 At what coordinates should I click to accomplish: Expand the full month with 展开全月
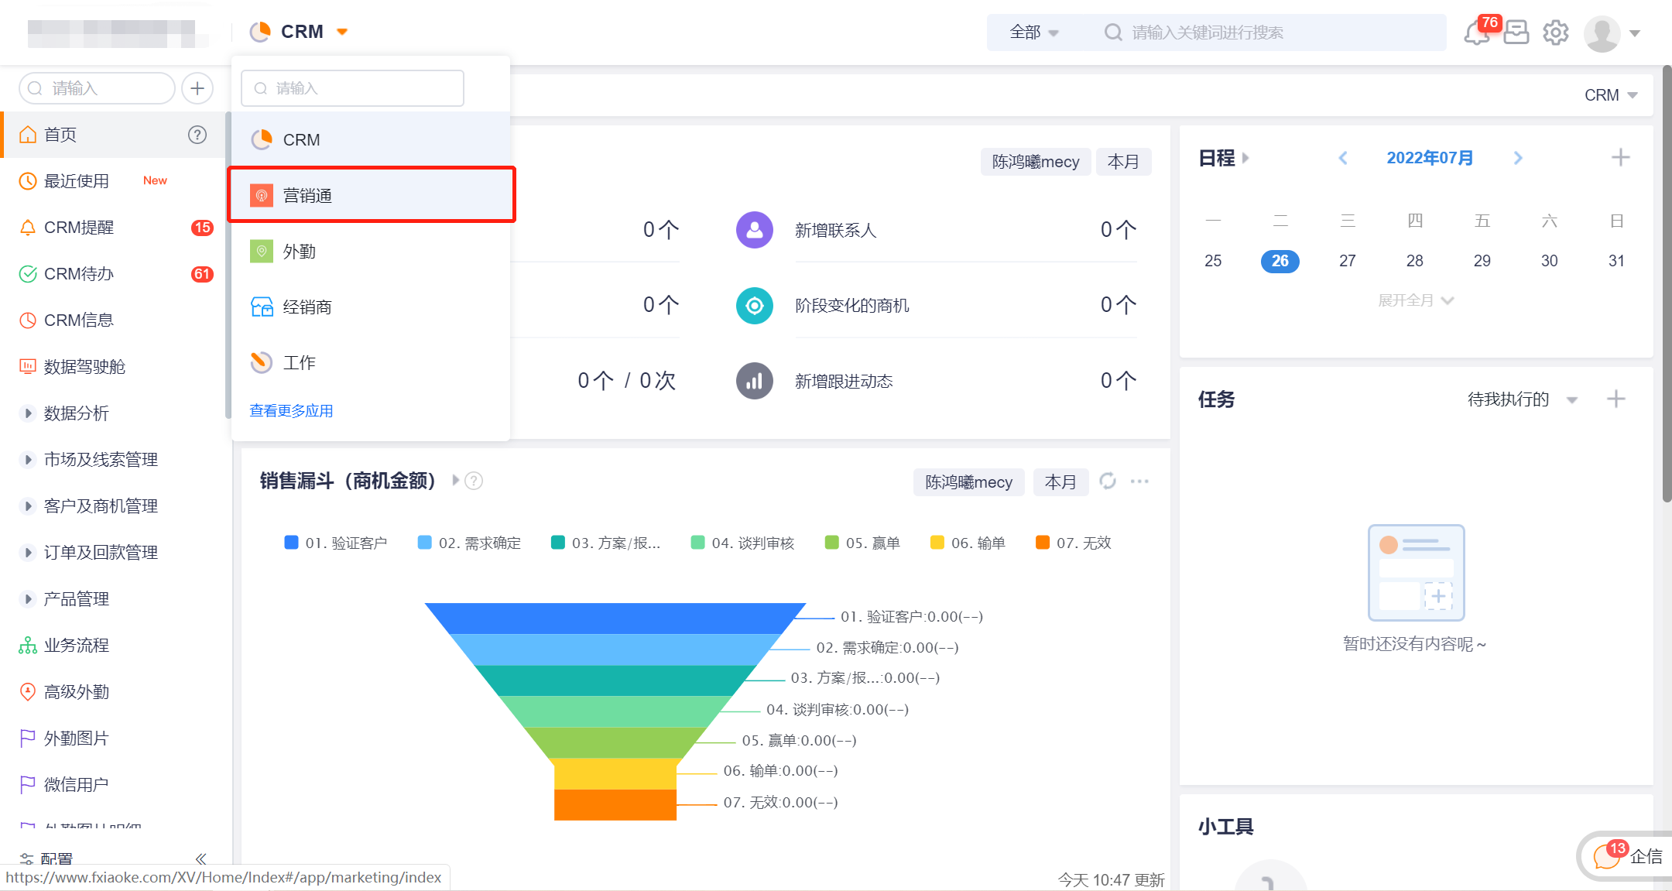[1416, 300]
